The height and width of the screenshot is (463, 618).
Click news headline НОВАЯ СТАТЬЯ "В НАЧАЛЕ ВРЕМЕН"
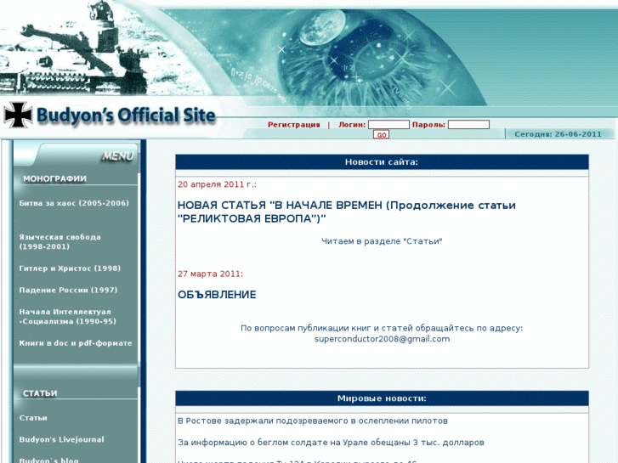click(347, 212)
